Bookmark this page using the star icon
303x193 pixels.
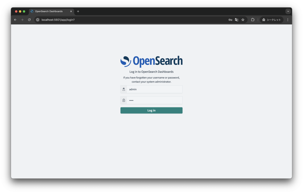(243, 19)
